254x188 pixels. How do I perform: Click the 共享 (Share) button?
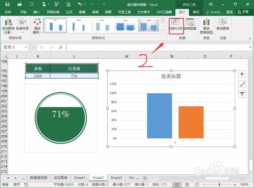243,12
